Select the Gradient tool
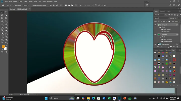This screenshot has width=181, height=101. pyautogui.click(x=2, y=30)
